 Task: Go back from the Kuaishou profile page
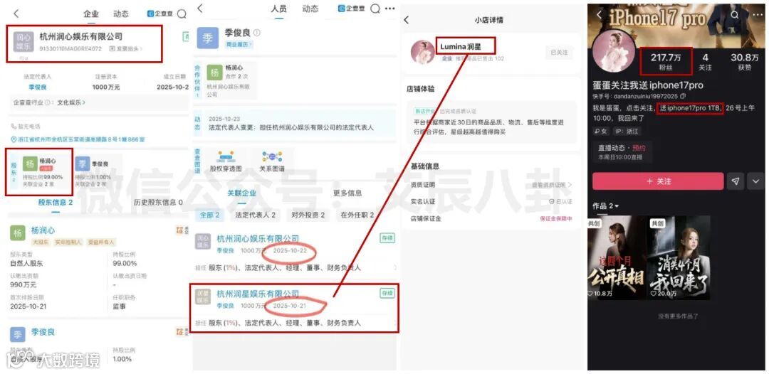pos(600,15)
